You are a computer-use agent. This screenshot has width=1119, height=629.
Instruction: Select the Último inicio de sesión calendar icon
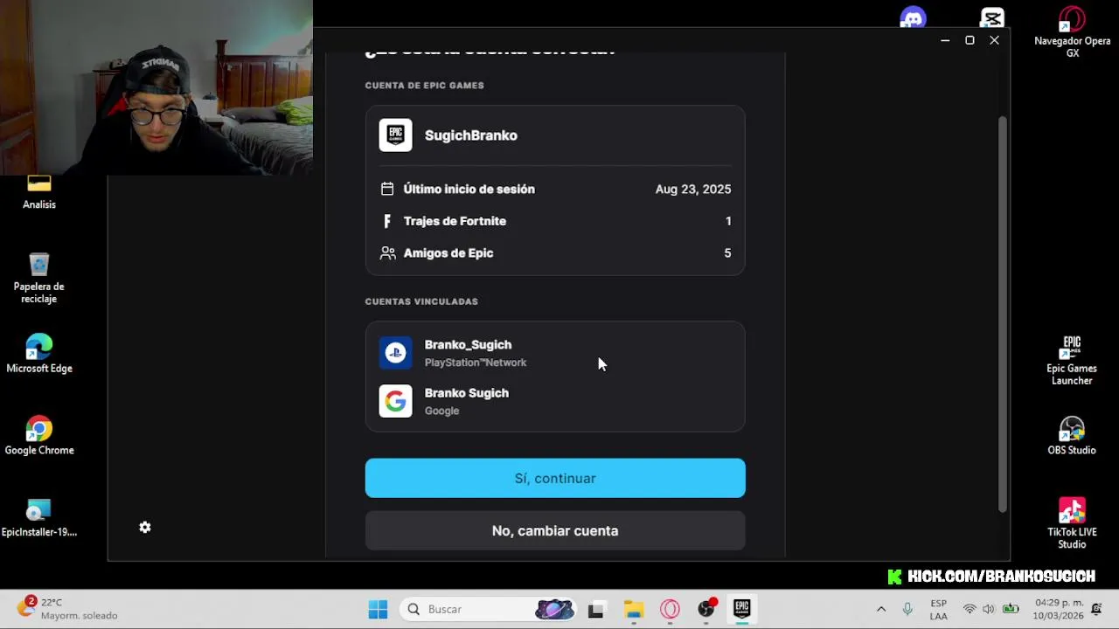(x=387, y=189)
